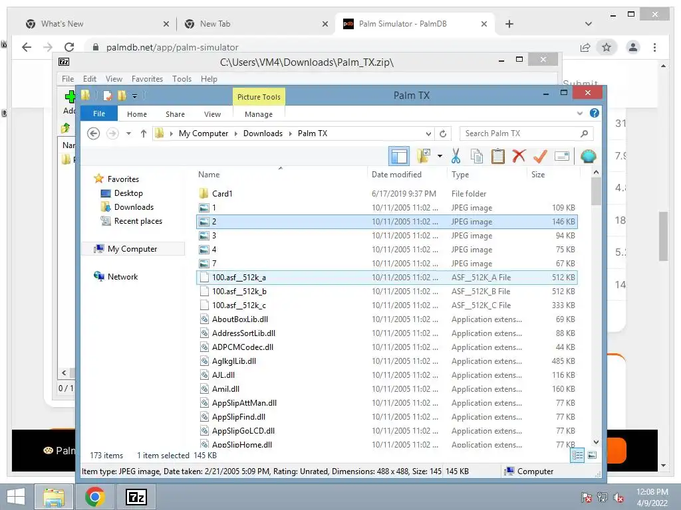681x510 pixels.
Task: Open the File ribbon tab
Action: (x=99, y=114)
